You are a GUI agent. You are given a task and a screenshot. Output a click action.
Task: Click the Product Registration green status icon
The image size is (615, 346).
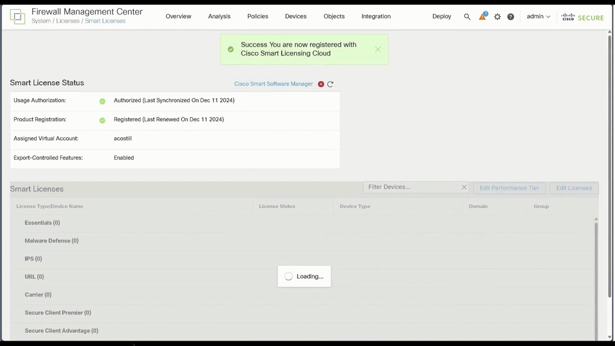click(102, 120)
